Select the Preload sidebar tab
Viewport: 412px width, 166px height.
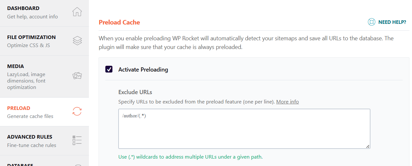tap(44, 112)
